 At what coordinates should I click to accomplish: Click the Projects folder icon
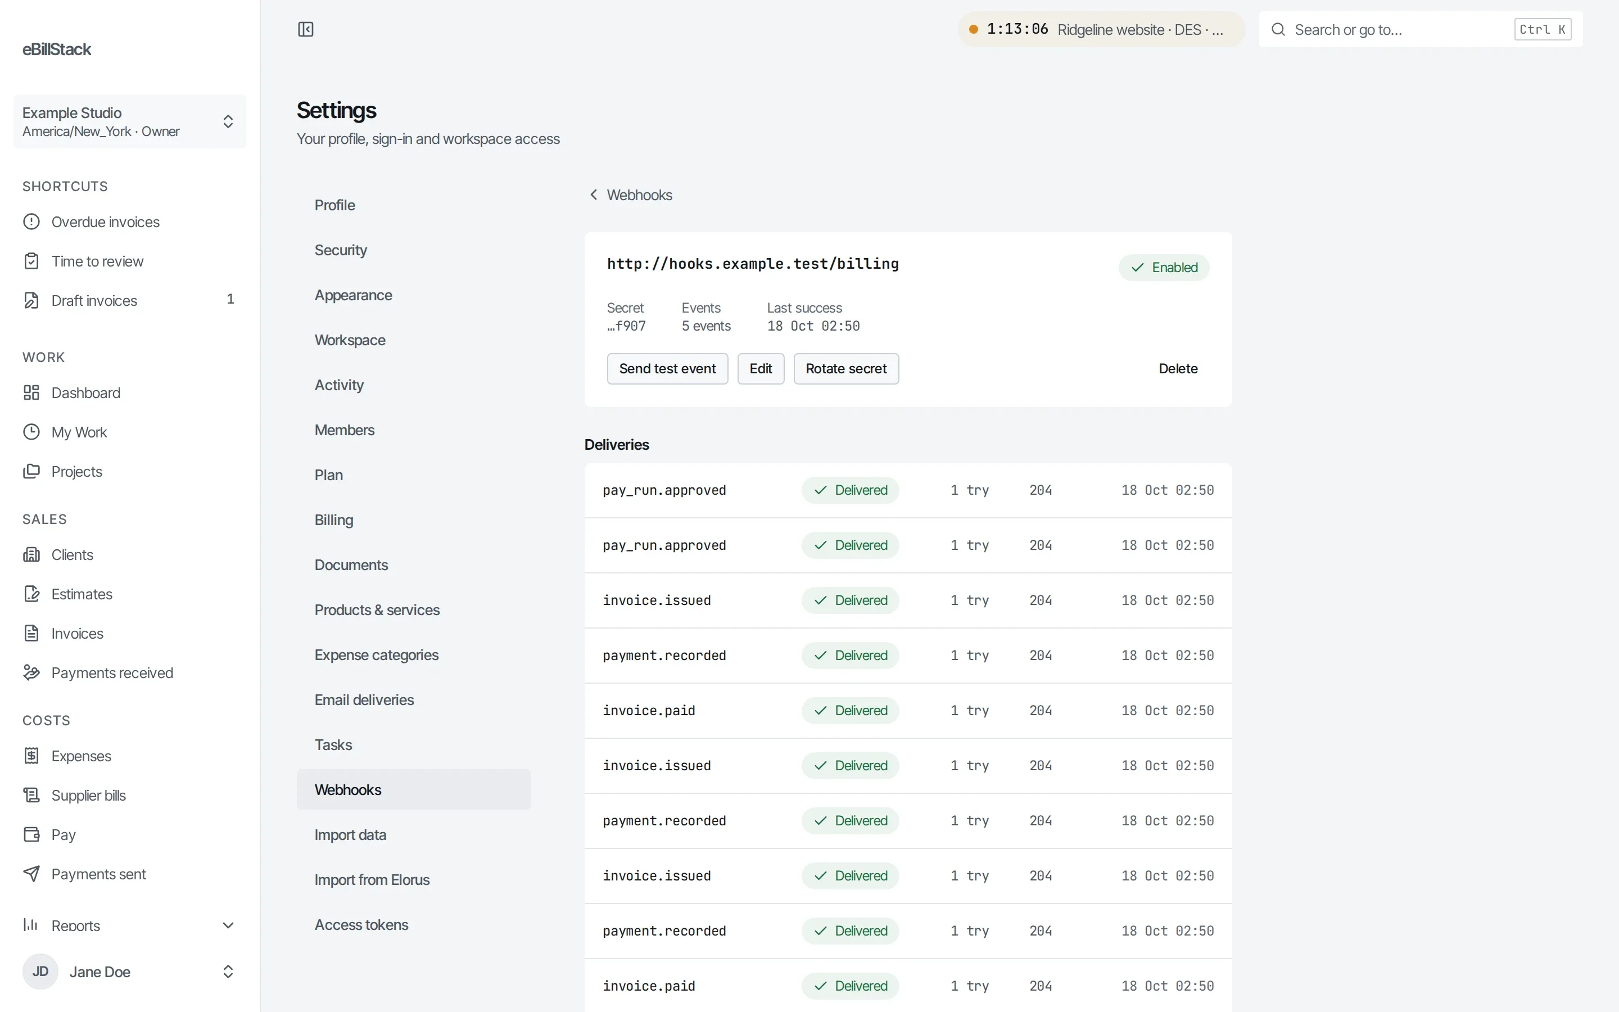point(31,471)
